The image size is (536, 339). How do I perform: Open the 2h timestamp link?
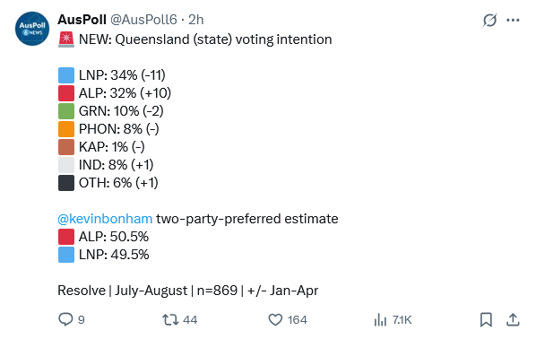click(x=196, y=20)
